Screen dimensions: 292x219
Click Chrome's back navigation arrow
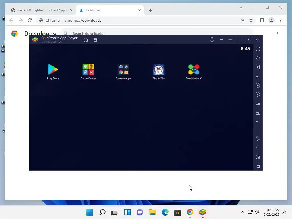[x=11, y=20]
